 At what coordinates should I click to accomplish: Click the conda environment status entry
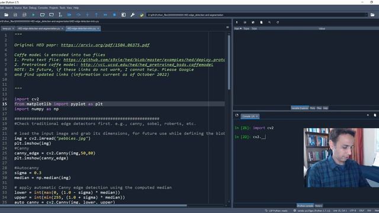(312, 211)
